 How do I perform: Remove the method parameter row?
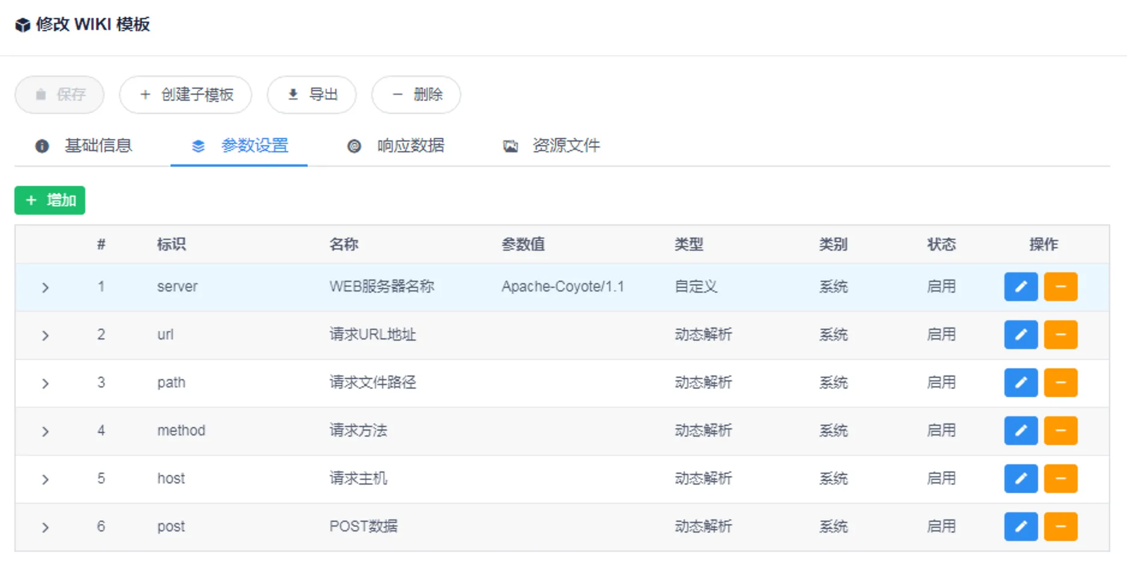pos(1060,431)
